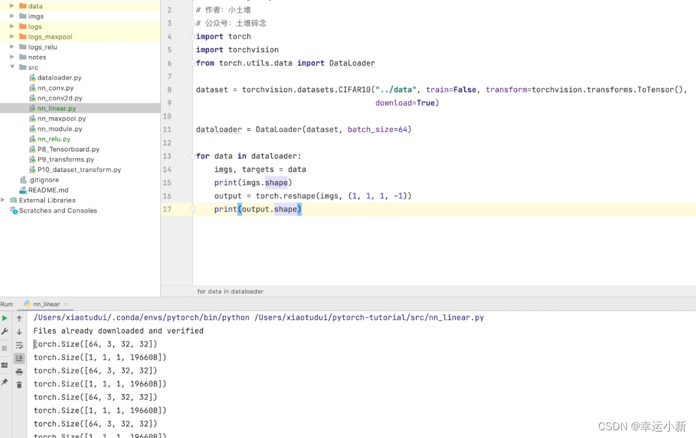
Task: Click the Scratches and Consoles icon
Action: (14, 211)
